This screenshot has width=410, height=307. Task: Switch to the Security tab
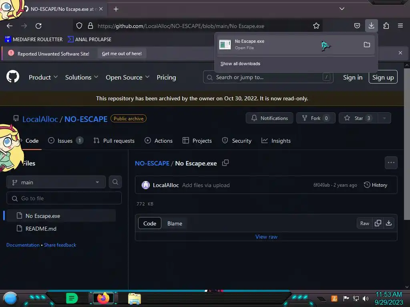coord(237,141)
